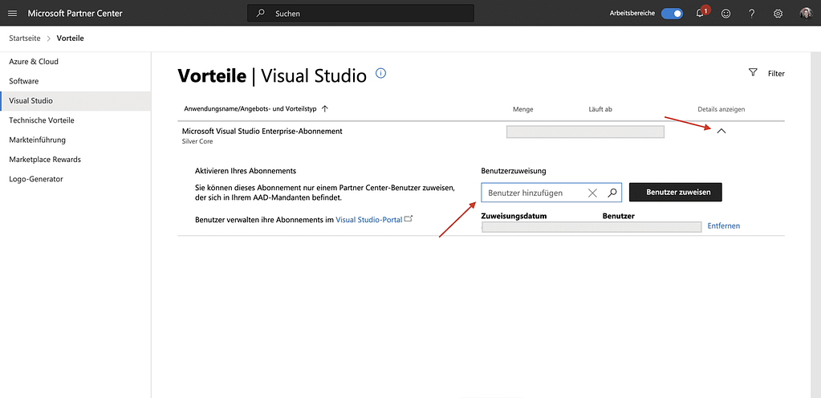Click Aktivieren Ihres Abonnements heading
The width and height of the screenshot is (821, 398).
[246, 171]
